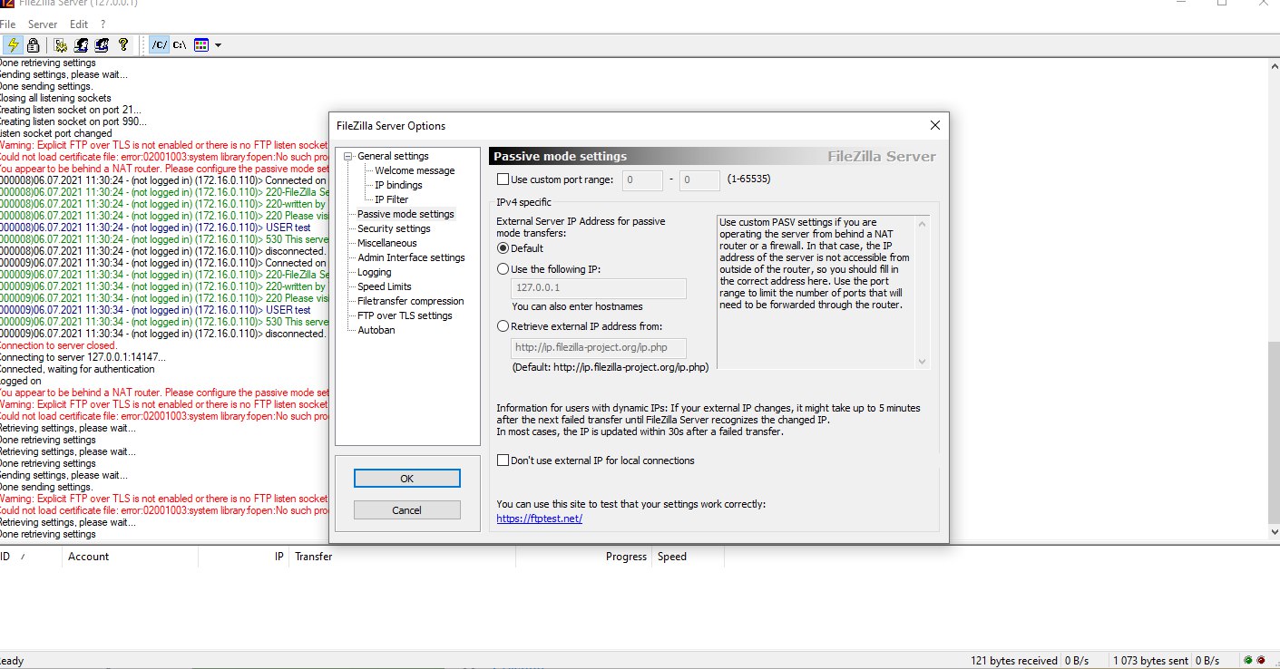
Task: Open Logging in the settings tree
Action: point(375,272)
